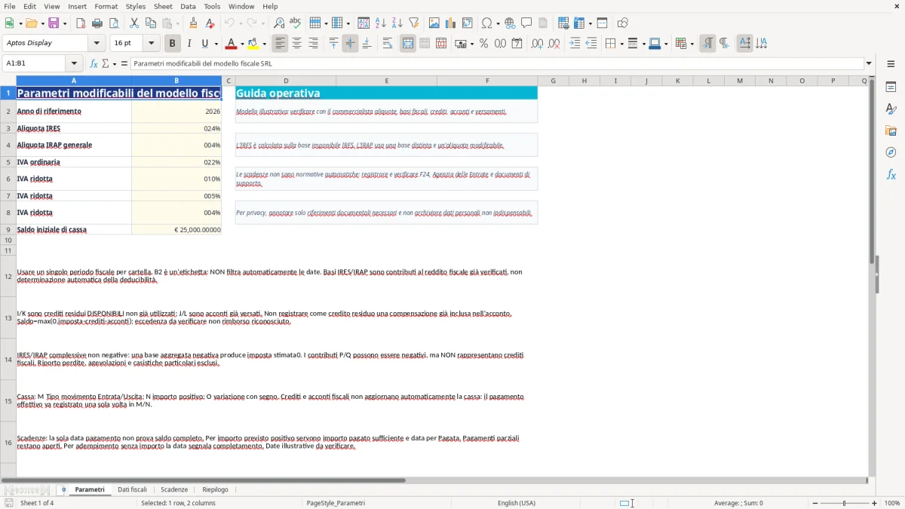The height and width of the screenshot is (509, 905).
Task: Format as Percent icon
Action: tap(483, 44)
